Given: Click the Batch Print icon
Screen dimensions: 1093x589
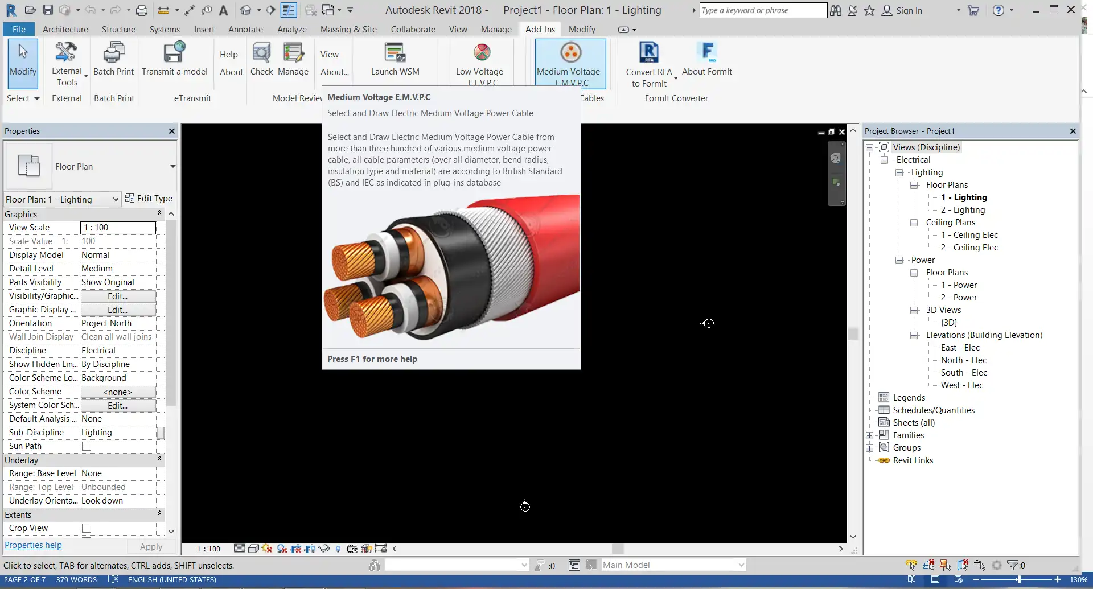Looking at the screenshot, I should click(113, 54).
